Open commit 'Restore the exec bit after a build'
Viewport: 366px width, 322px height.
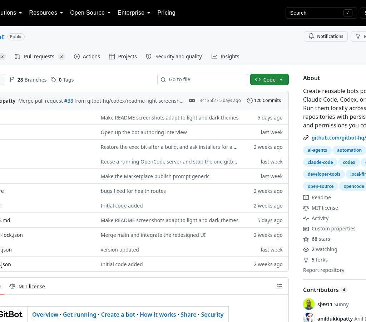click(169, 147)
